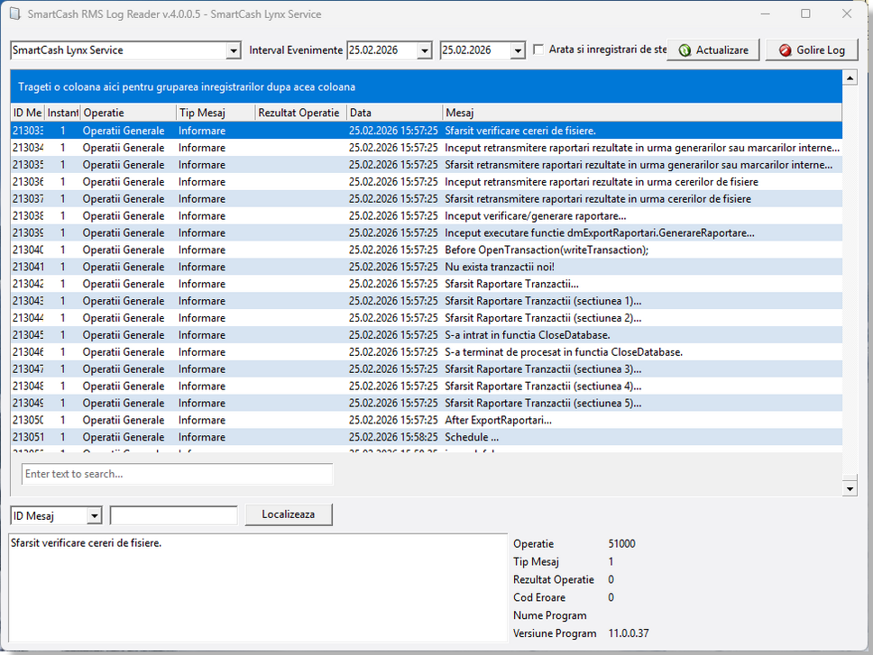Click the 'Enter text to search...' field

click(177, 474)
